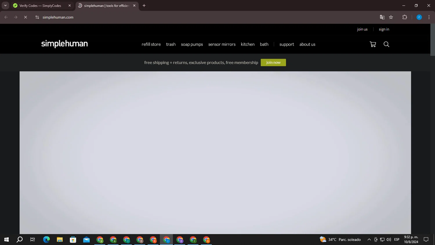Screen dimensions: 435x245
Task: Read the free shipping + returns banner text
Action: coord(201,62)
